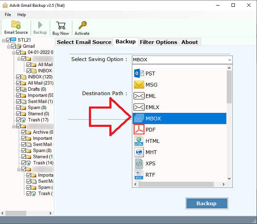
Task: Open the Select Saving Option dropdown
Action: [182, 60]
